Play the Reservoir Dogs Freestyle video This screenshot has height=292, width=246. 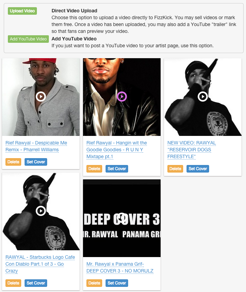pos(203,97)
